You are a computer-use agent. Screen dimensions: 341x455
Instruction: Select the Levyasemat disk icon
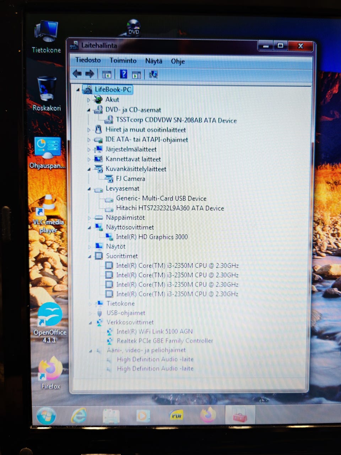click(98, 189)
